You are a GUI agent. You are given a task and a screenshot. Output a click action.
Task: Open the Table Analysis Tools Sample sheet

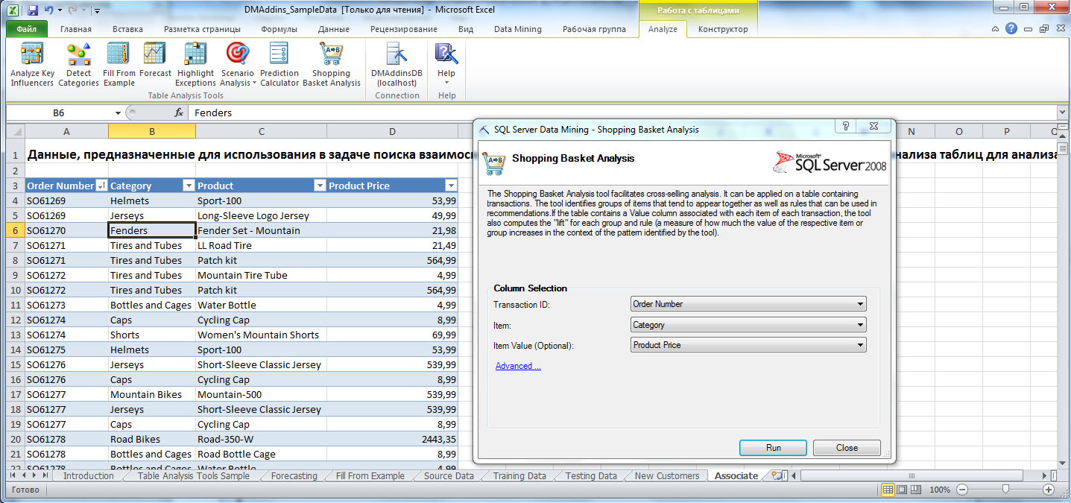(x=194, y=475)
